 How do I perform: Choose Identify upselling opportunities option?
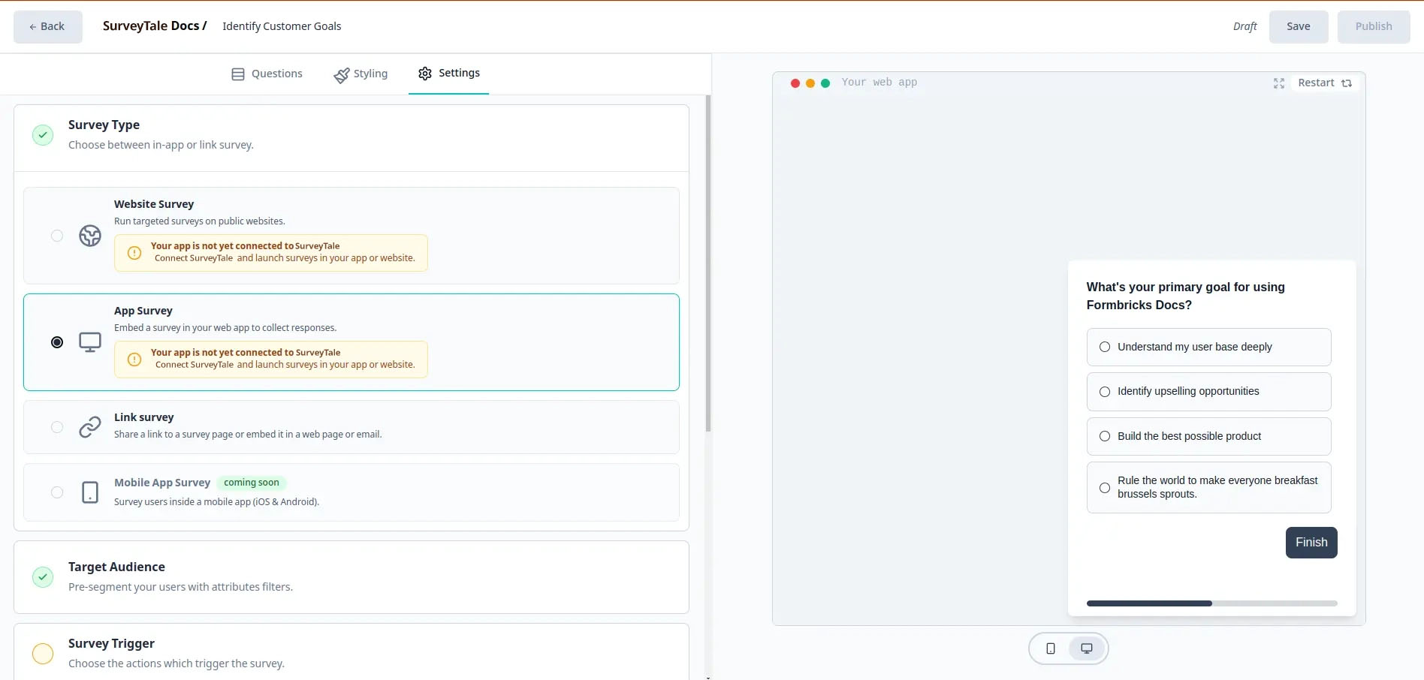(x=1208, y=392)
